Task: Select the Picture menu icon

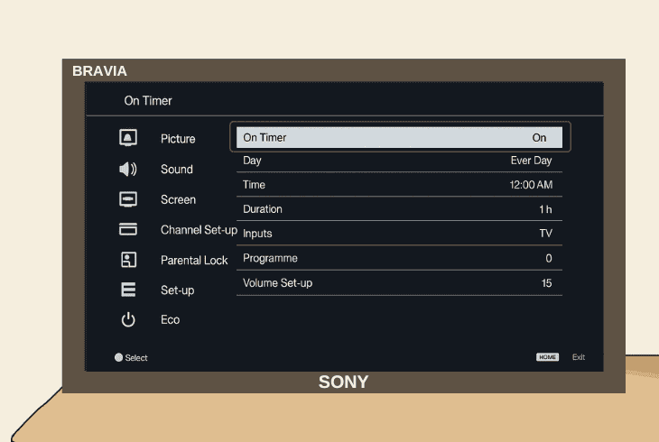Action: coord(128,138)
